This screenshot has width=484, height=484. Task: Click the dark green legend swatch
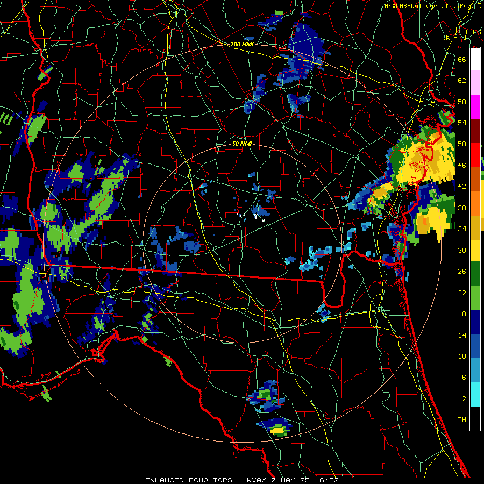[x=475, y=274]
